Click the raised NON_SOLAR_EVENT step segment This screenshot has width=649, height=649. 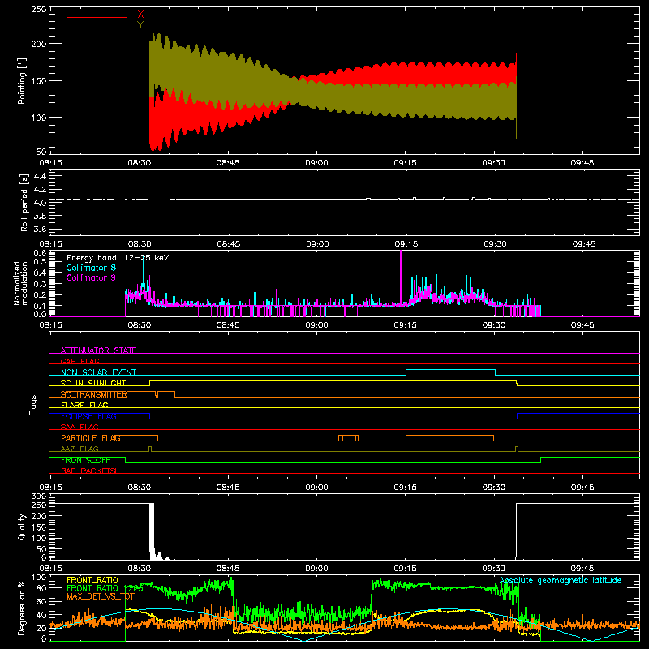click(x=451, y=370)
